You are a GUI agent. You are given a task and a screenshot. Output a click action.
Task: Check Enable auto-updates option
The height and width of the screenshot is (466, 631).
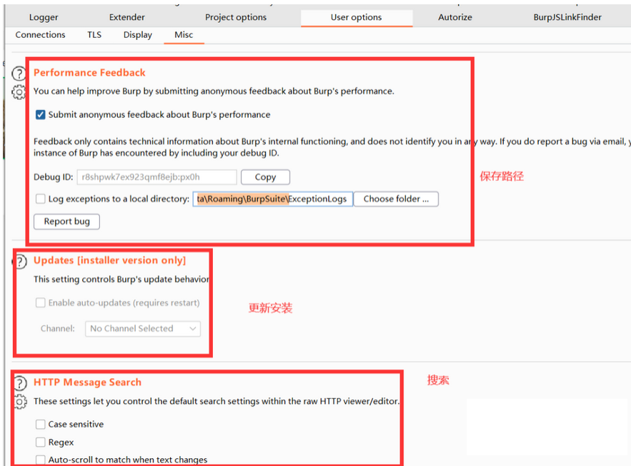pyautogui.click(x=40, y=302)
